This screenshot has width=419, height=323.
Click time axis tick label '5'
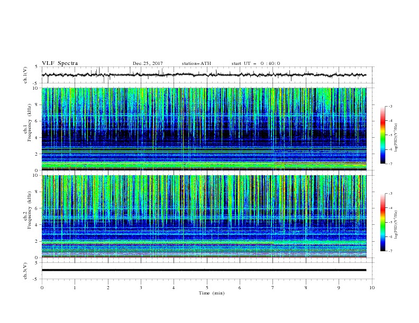pyautogui.click(x=207, y=288)
